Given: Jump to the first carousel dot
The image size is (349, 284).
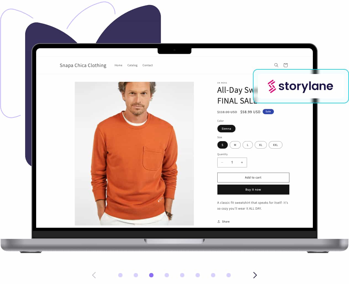Looking at the screenshot, I should pos(120,275).
